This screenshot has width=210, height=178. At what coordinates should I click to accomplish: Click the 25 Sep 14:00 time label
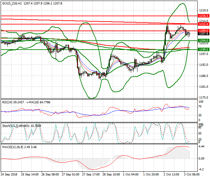30,175
